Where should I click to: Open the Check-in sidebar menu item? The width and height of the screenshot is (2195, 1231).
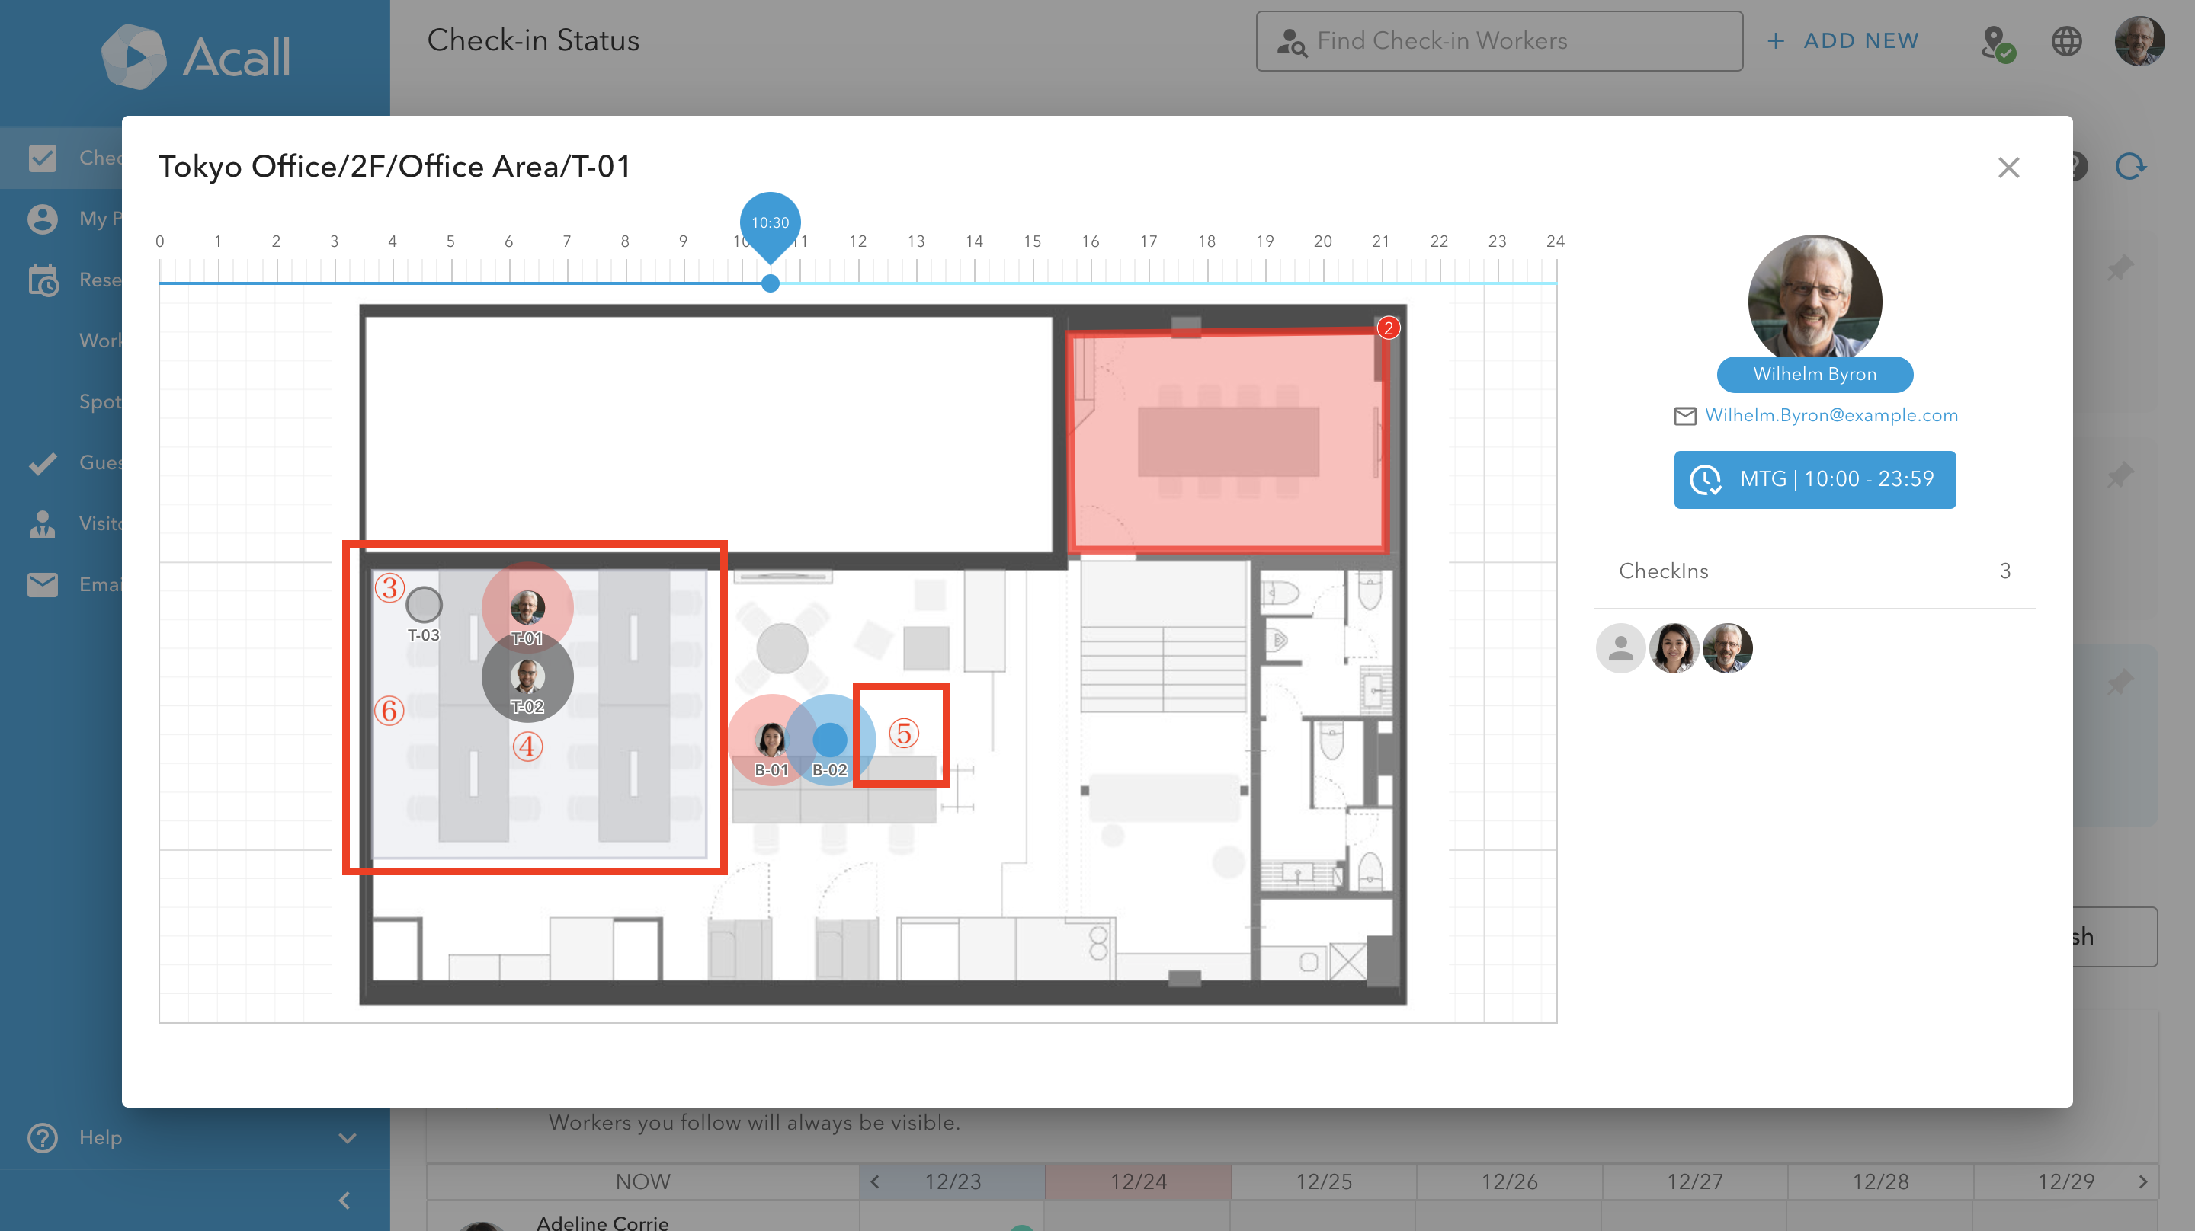click(x=61, y=158)
